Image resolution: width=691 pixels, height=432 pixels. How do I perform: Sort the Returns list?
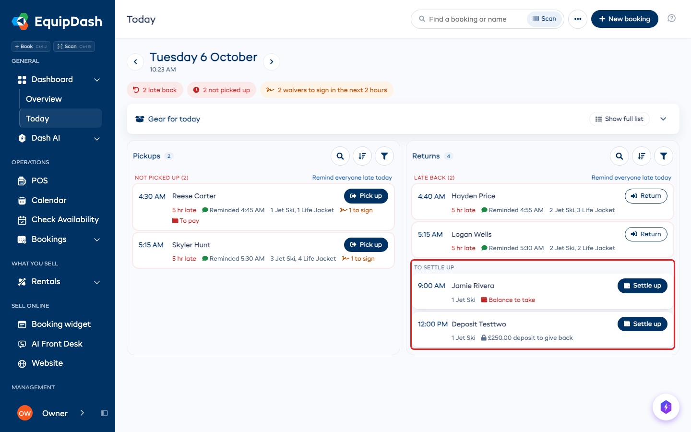coord(642,156)
